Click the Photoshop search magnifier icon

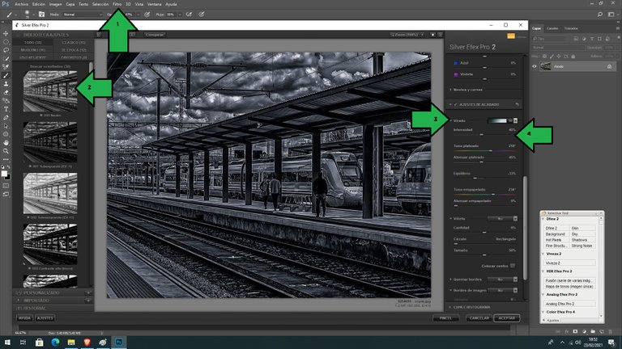click(x=600, y=15)
